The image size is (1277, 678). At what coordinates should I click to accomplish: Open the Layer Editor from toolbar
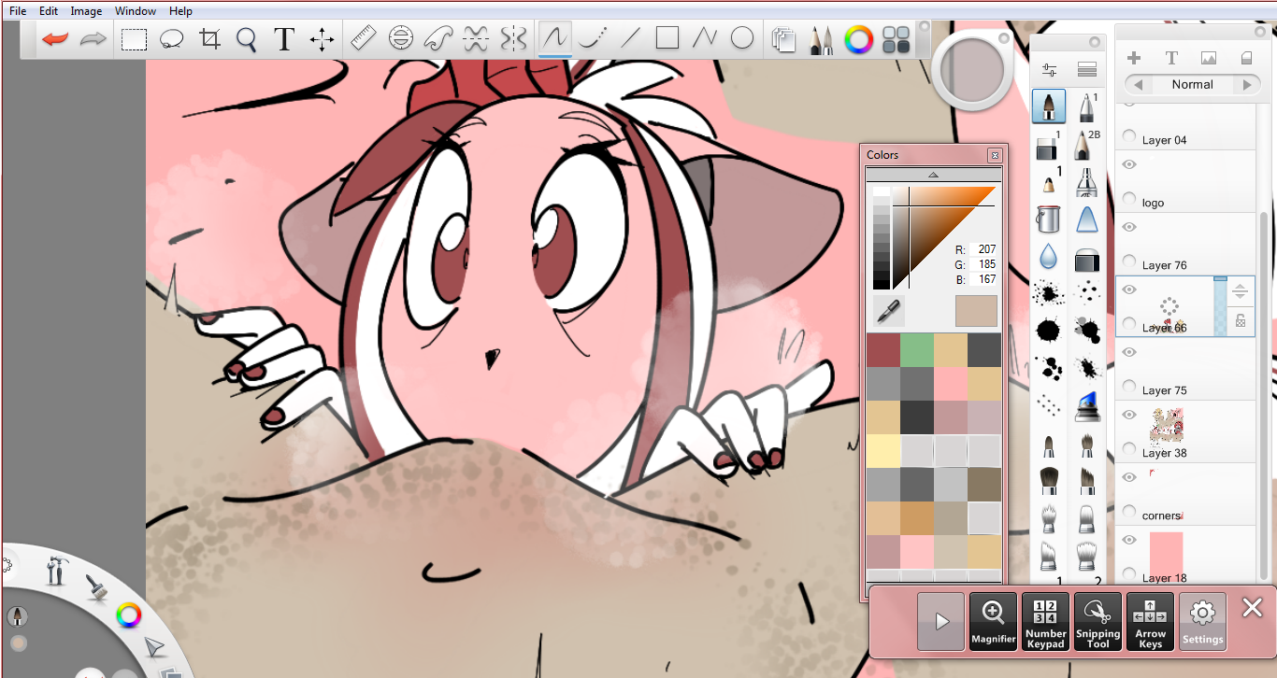[783, 39]
